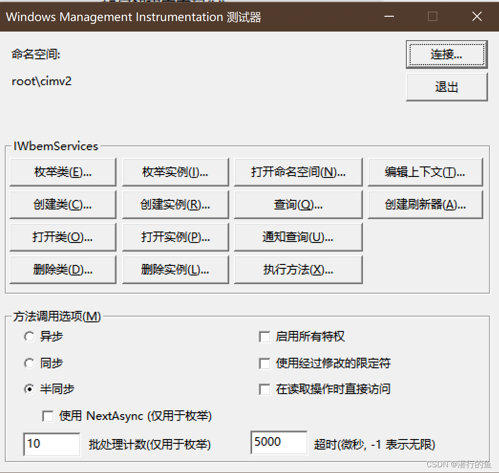This screenshot has height=473, width=499.
Task: Open the 查询(Q)... query dialog
Action: coord(298,205)
